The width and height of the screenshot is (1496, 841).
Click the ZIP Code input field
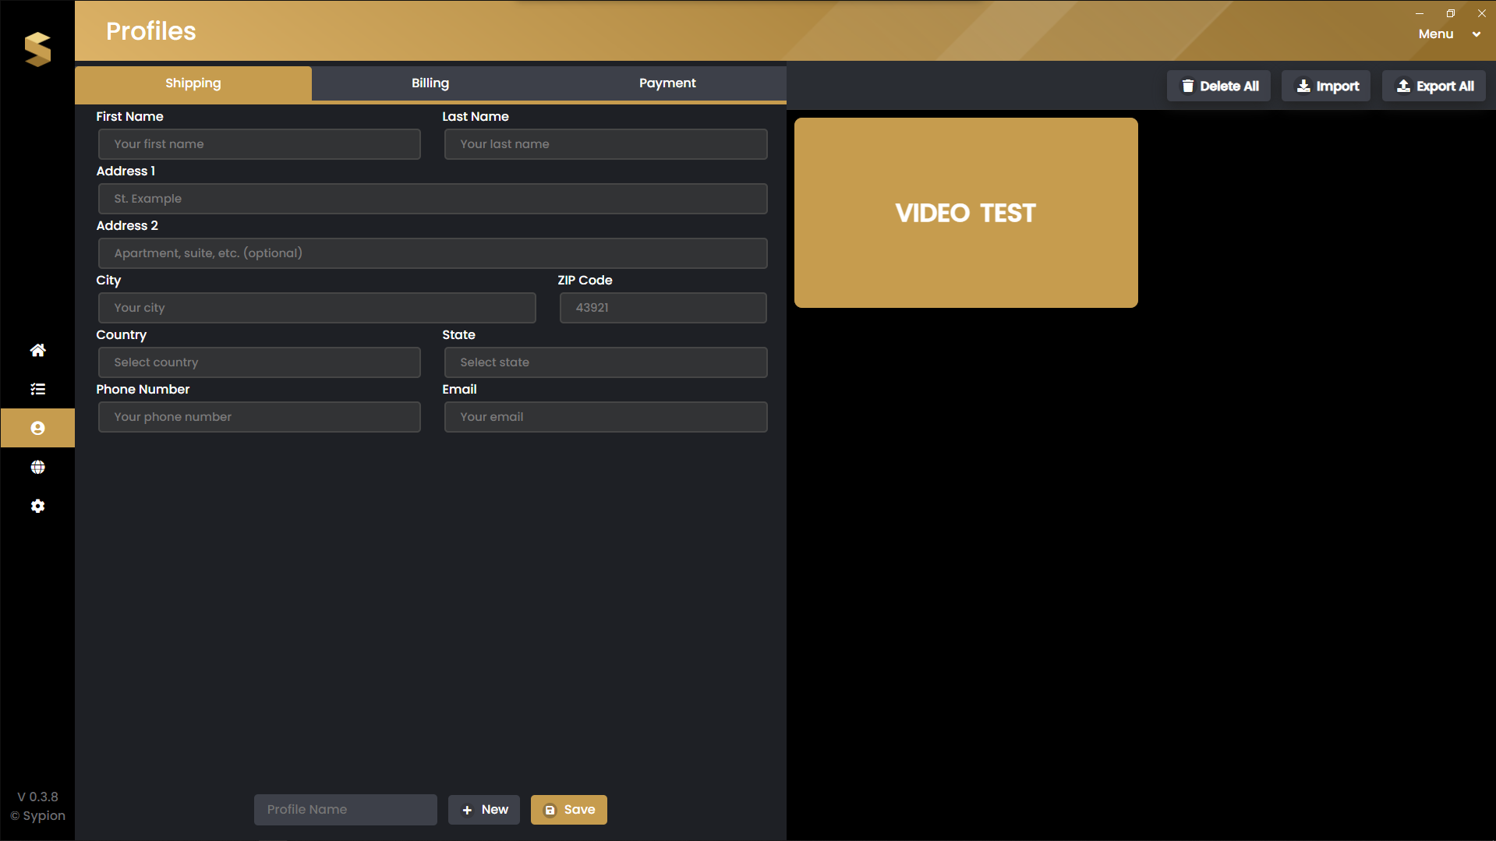pos(663,308)
